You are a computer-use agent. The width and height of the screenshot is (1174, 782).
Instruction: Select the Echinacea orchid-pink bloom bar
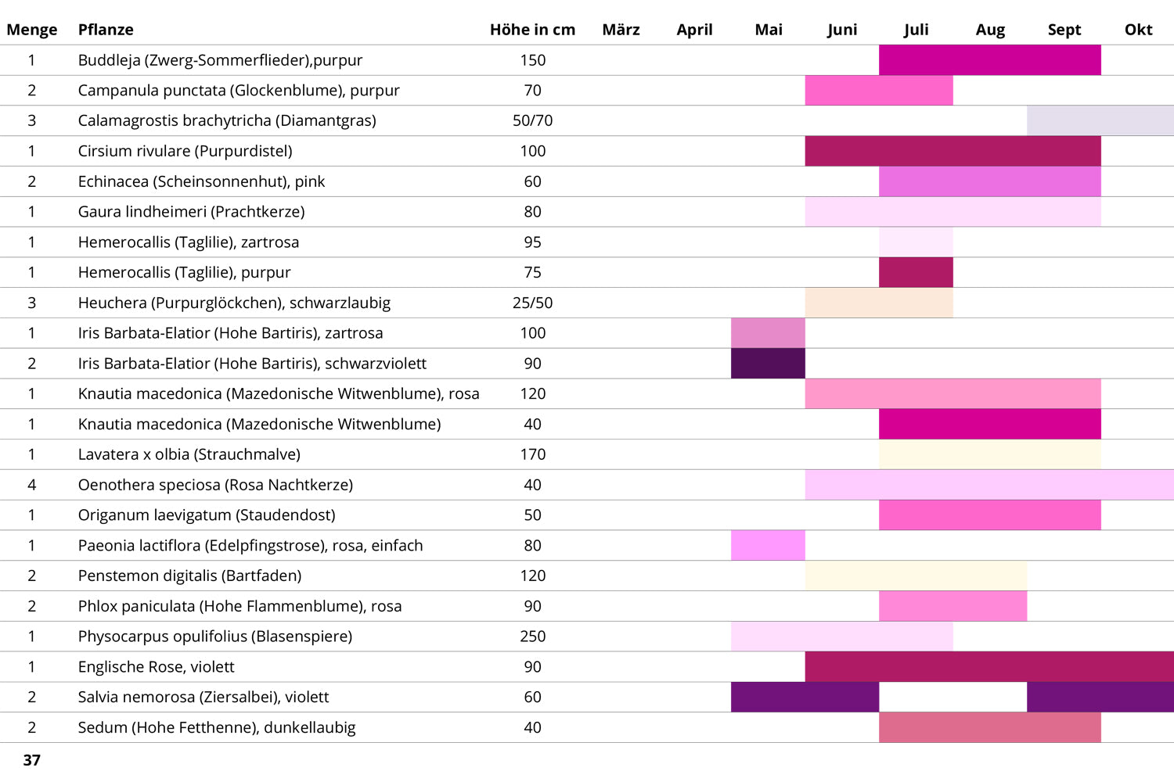[989, 181]
